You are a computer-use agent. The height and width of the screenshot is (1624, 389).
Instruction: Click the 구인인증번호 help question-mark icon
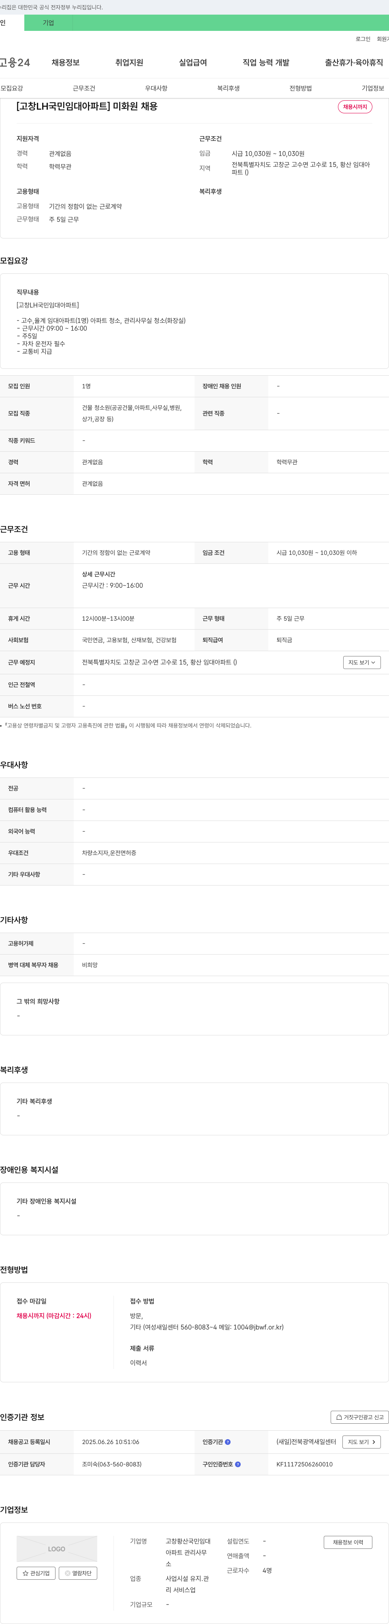click(x=237, y=1464)
